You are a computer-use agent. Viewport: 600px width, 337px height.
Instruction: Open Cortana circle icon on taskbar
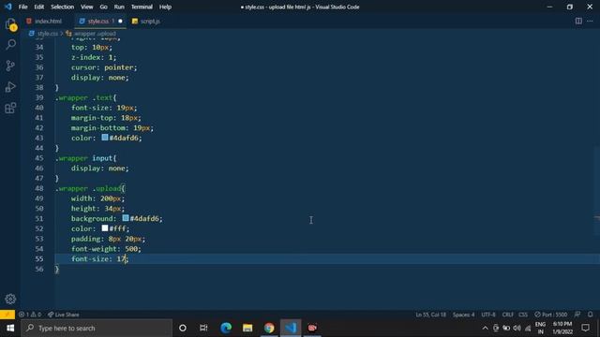183,328
